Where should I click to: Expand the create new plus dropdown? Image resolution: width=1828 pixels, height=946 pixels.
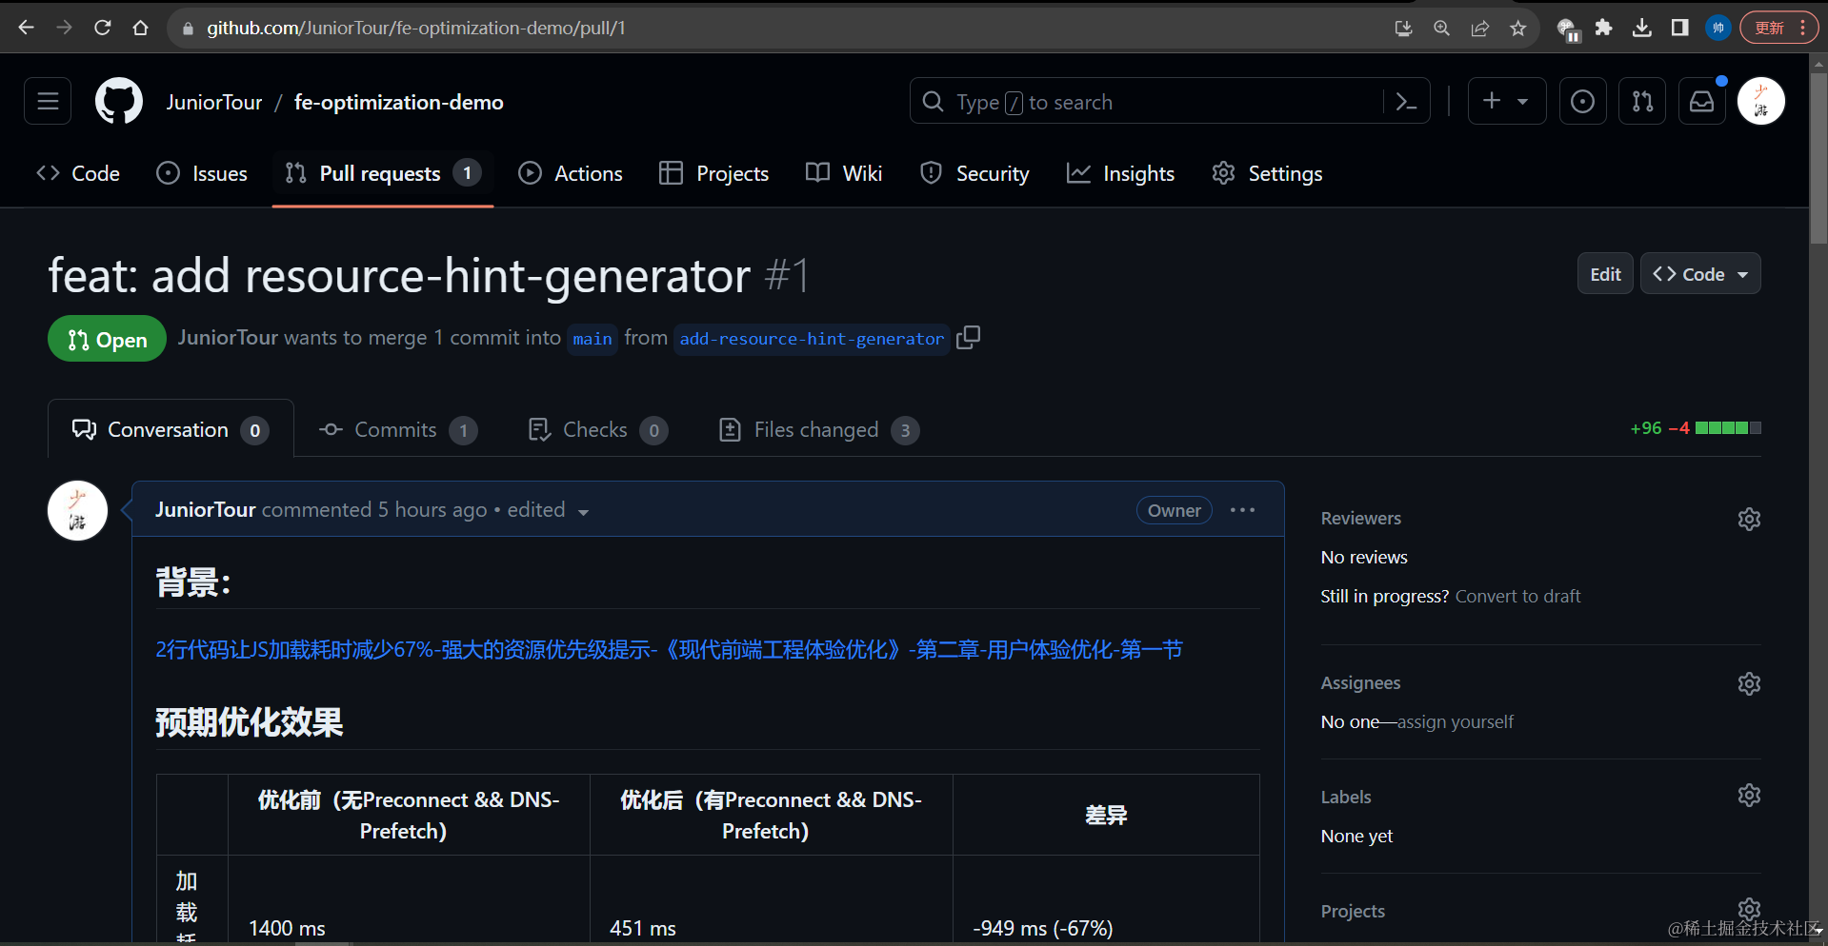1506,101
